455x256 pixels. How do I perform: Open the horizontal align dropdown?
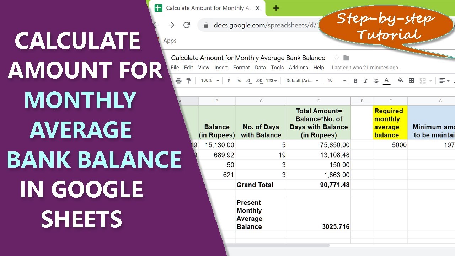pos(444,81)
